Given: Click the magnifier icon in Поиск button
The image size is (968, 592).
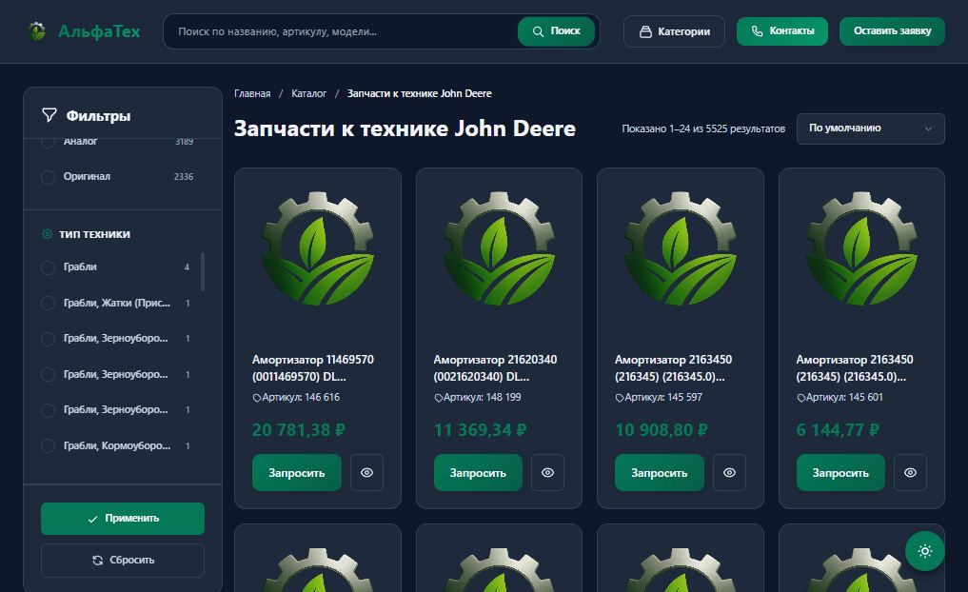Looking at the screenshot, I should 538,31.
